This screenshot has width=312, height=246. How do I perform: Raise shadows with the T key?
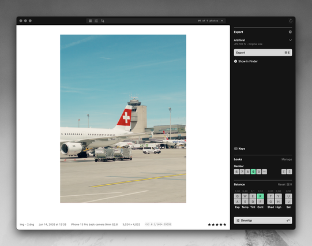tap(270, 196)
